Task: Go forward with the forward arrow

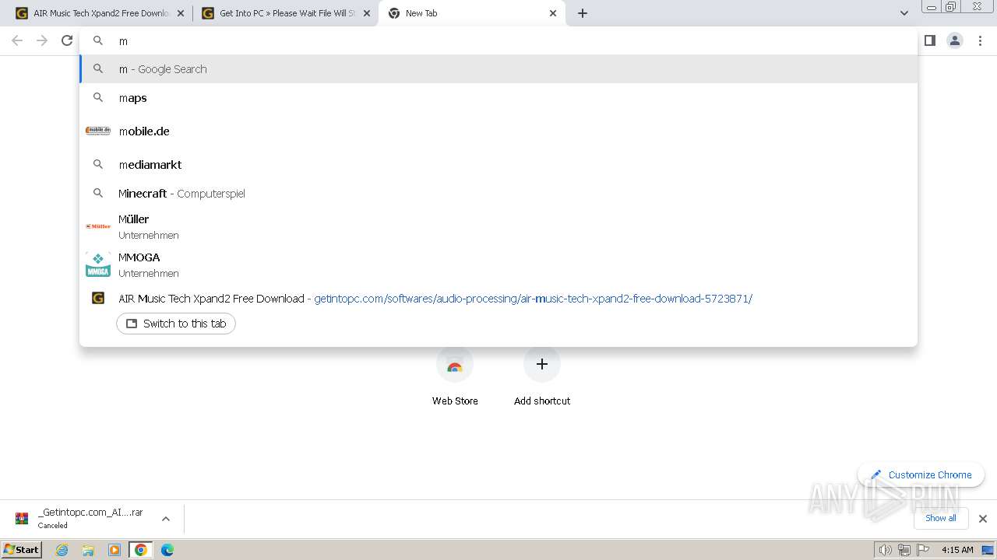Action: click(42, 40)
